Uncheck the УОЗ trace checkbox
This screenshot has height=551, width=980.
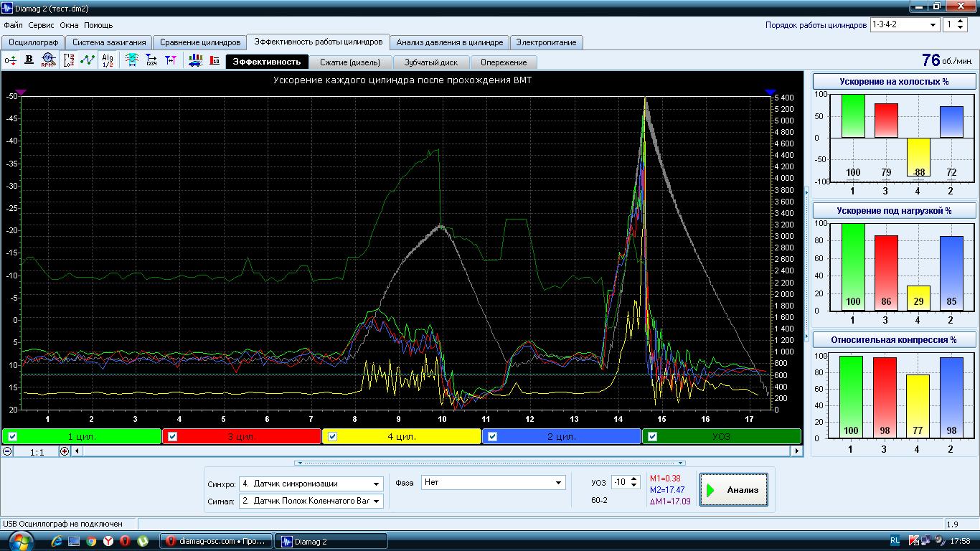[652, 436]
